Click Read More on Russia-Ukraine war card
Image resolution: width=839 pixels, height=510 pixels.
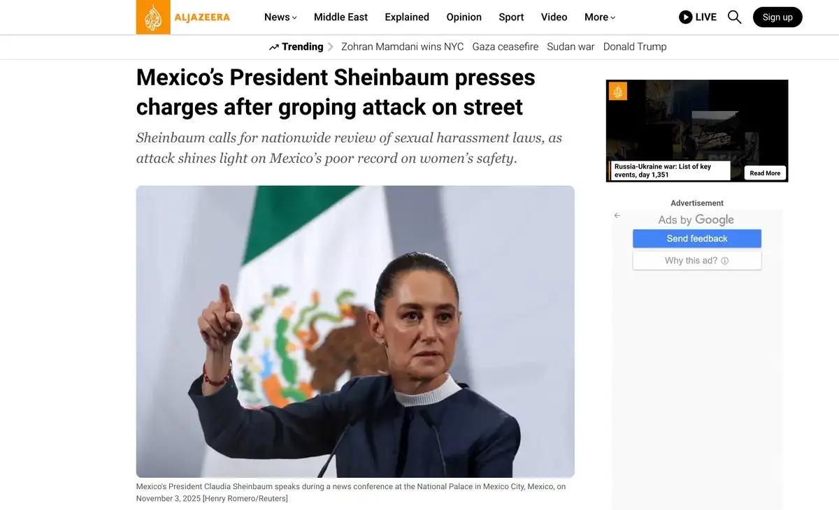[x=765, y=173]
